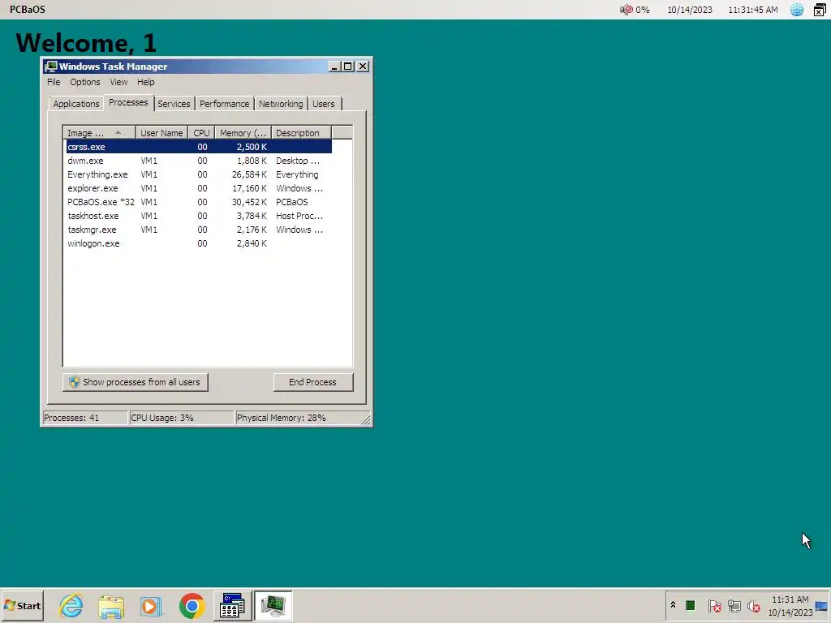The height and width of the screenshot is (623, 831).
Task: Click the 10/14/2023 date in top bar
Action: point(690,10)
